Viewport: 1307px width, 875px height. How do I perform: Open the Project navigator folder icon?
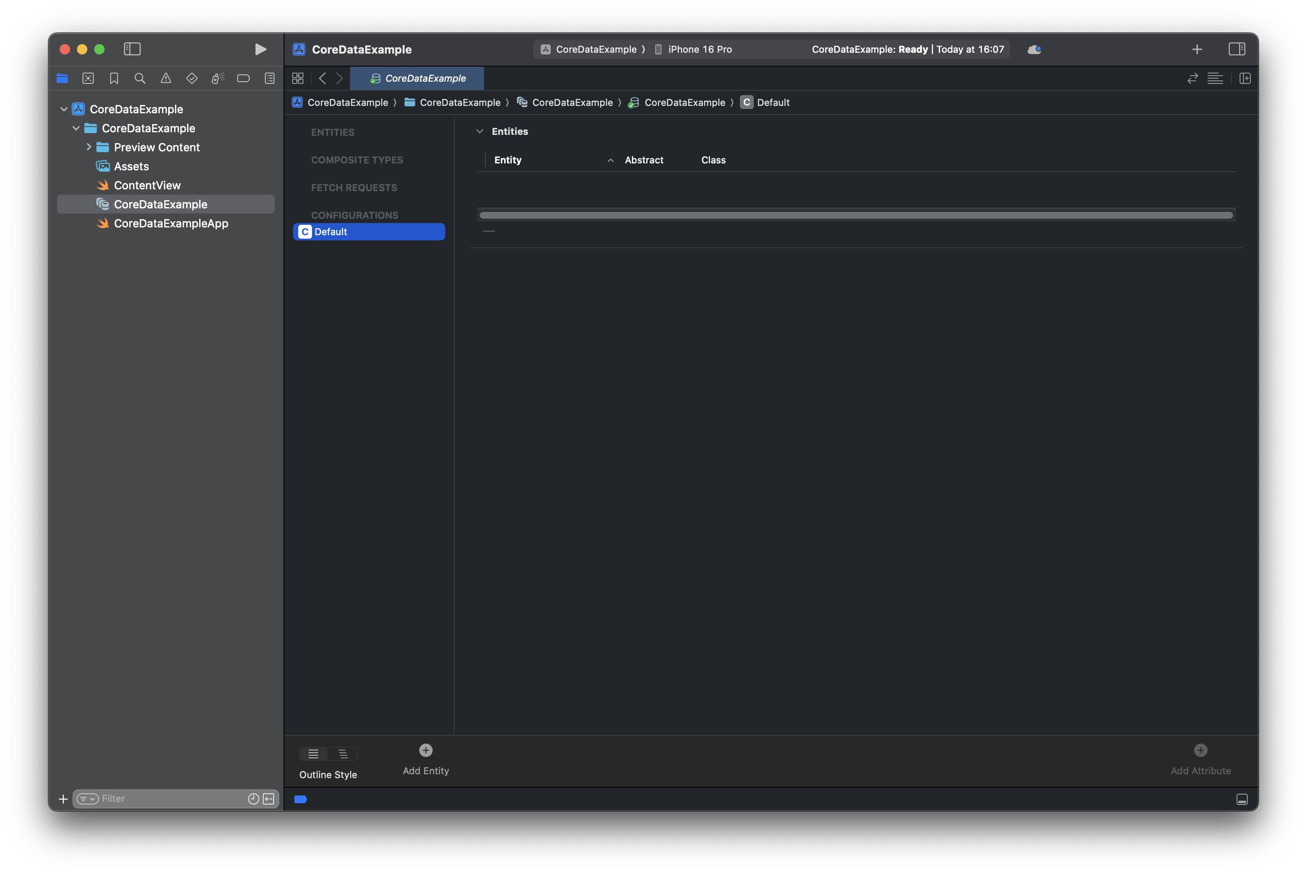(63, 79)
